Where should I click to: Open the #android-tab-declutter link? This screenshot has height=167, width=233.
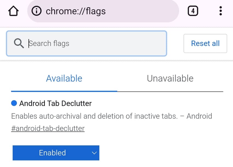tap(48, 128)
